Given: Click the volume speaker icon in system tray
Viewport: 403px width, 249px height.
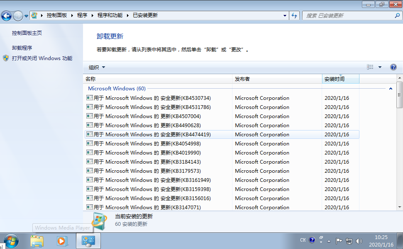Looking at the screenshot, I should 359,240.
